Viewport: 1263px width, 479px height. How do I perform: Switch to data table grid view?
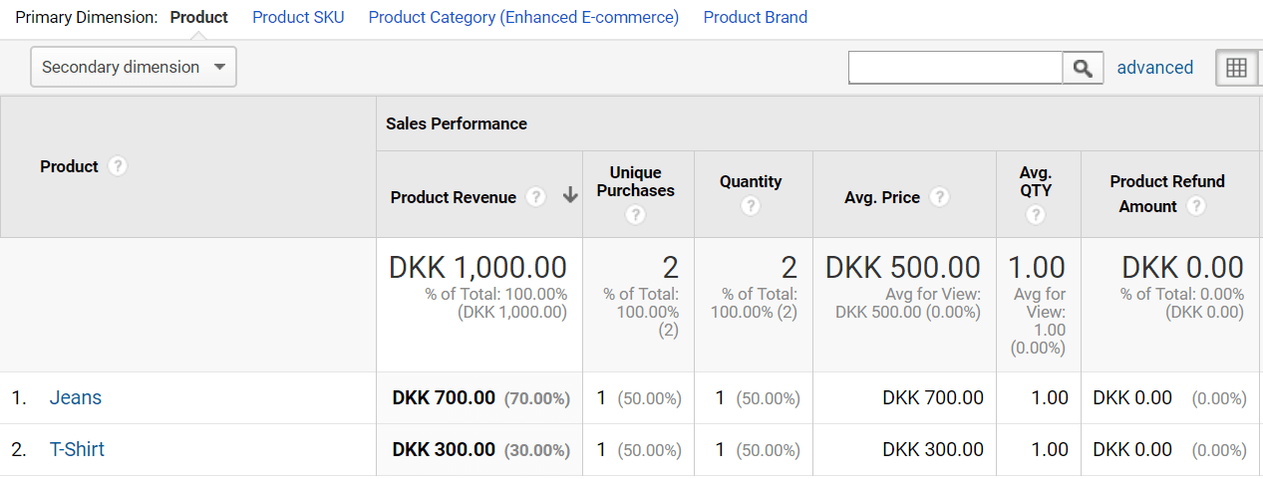tap(1236, 68)
